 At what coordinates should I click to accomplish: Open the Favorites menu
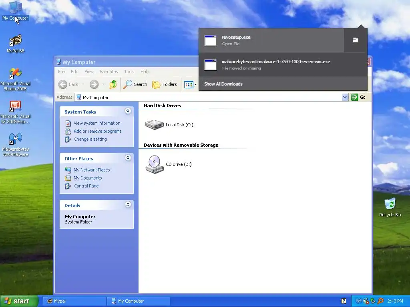coord(109,72)
